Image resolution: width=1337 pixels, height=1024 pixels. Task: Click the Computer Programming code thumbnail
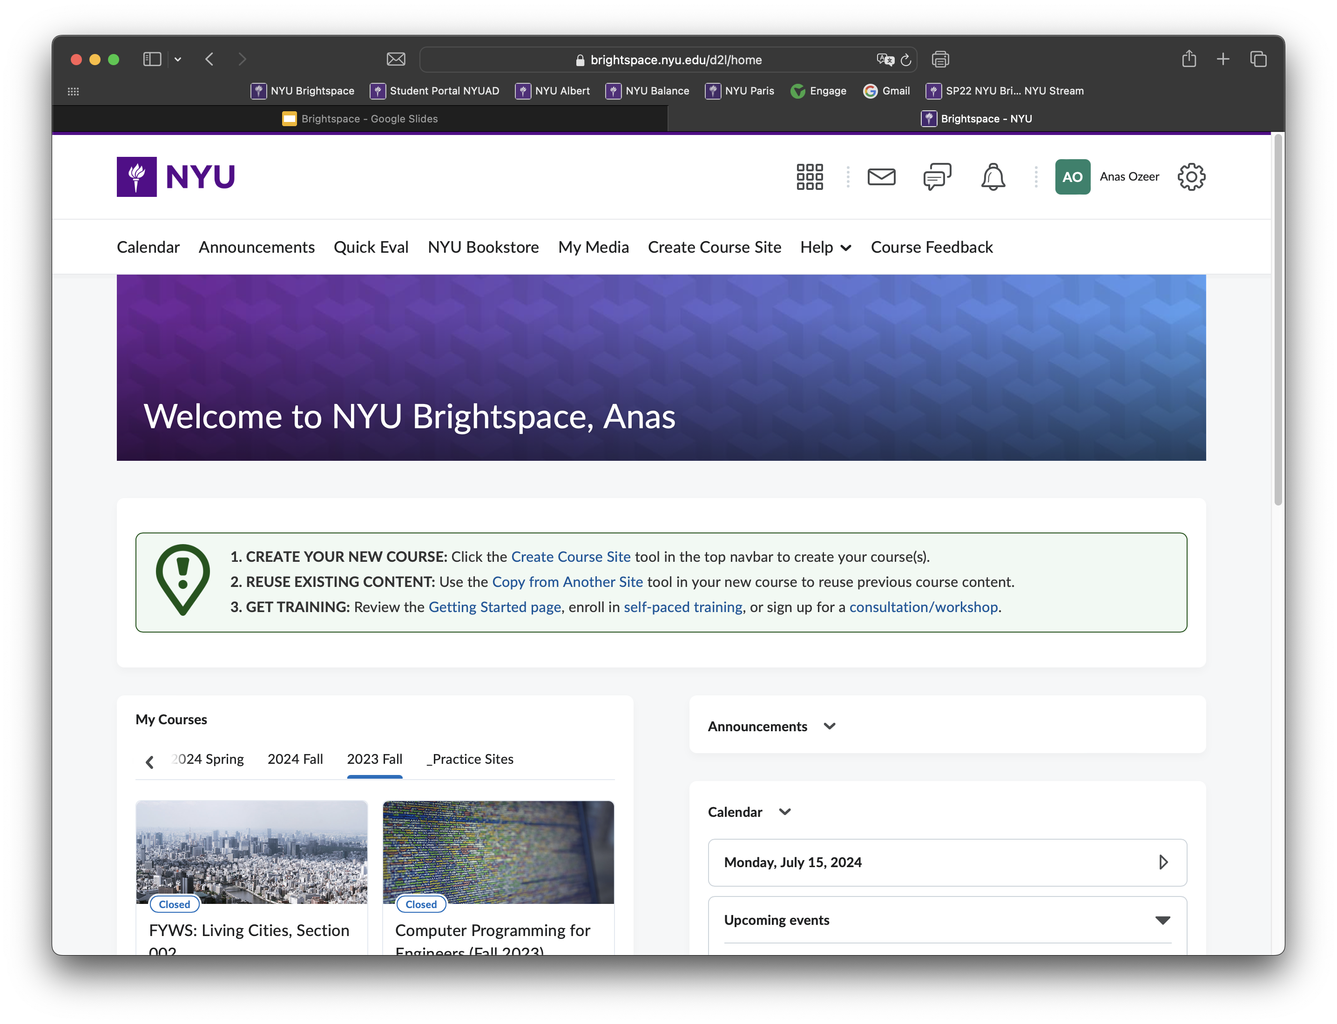tap(498, 852)
